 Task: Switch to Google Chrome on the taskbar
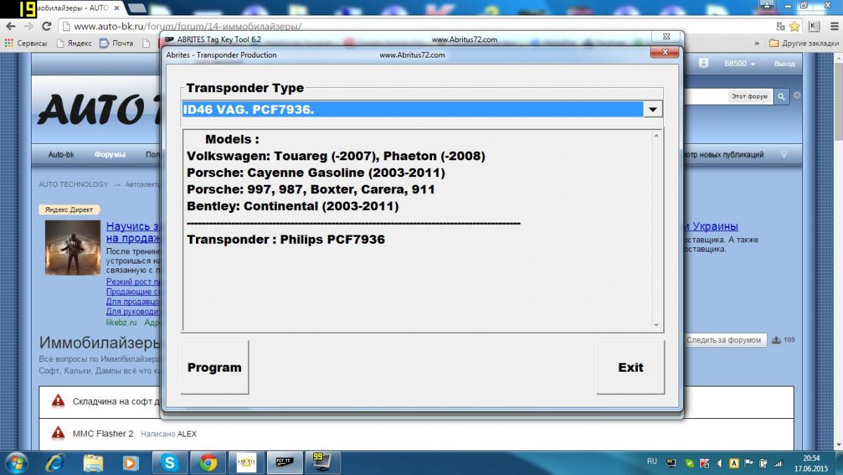point(207,462)
